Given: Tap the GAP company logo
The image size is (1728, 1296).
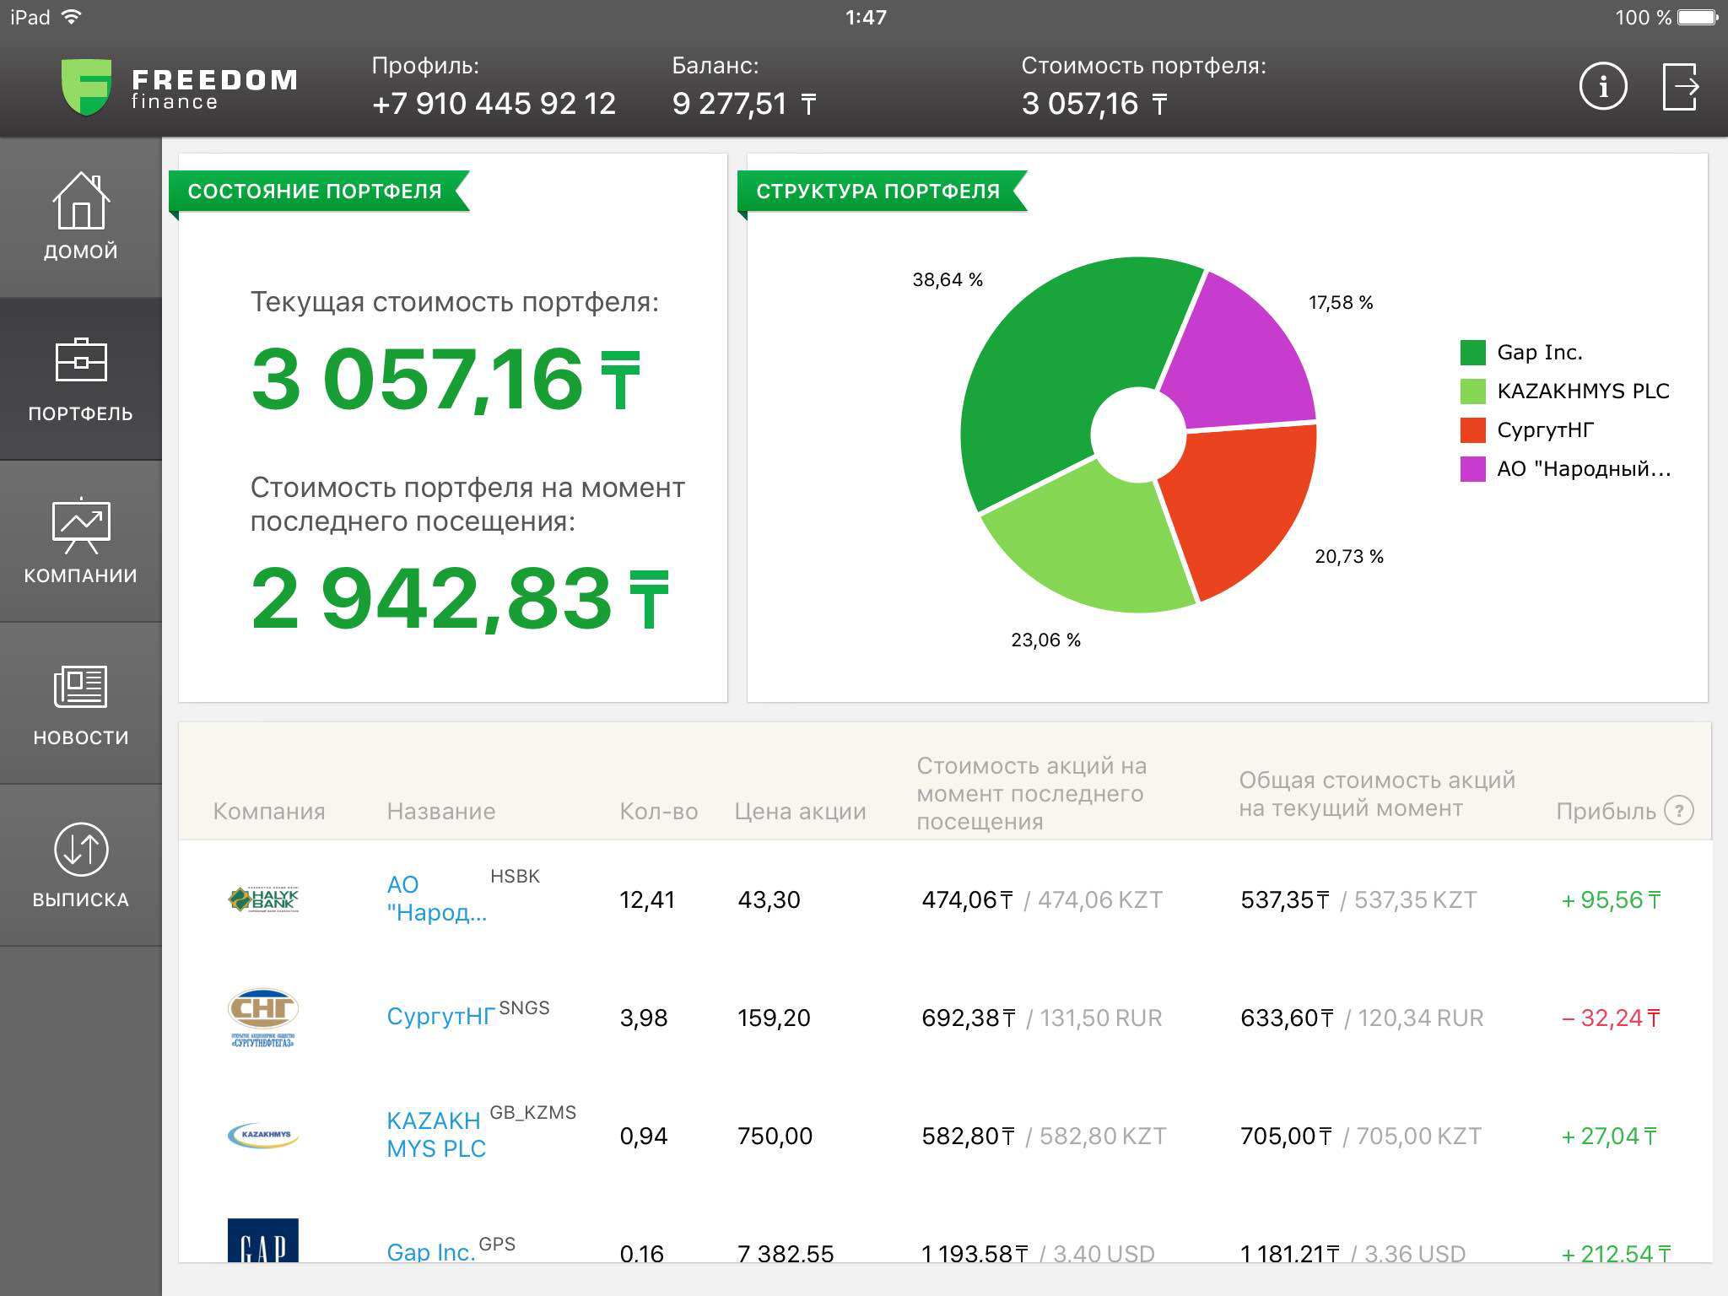Looking at the screenshot, I should pos(263,1240).
